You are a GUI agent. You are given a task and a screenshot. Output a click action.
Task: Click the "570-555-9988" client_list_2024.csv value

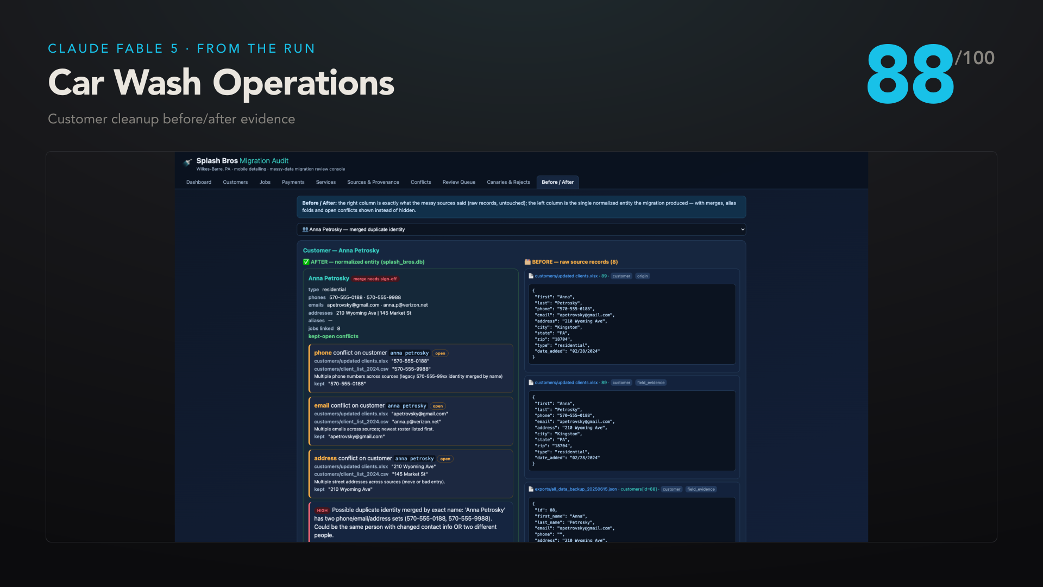[411, 369]
